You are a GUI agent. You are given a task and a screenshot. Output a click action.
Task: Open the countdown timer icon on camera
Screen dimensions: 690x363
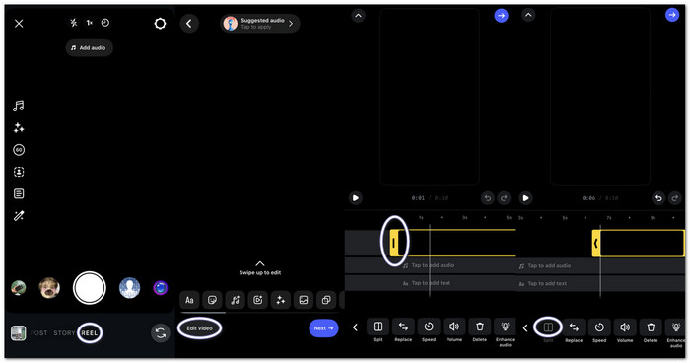(105, 23)
